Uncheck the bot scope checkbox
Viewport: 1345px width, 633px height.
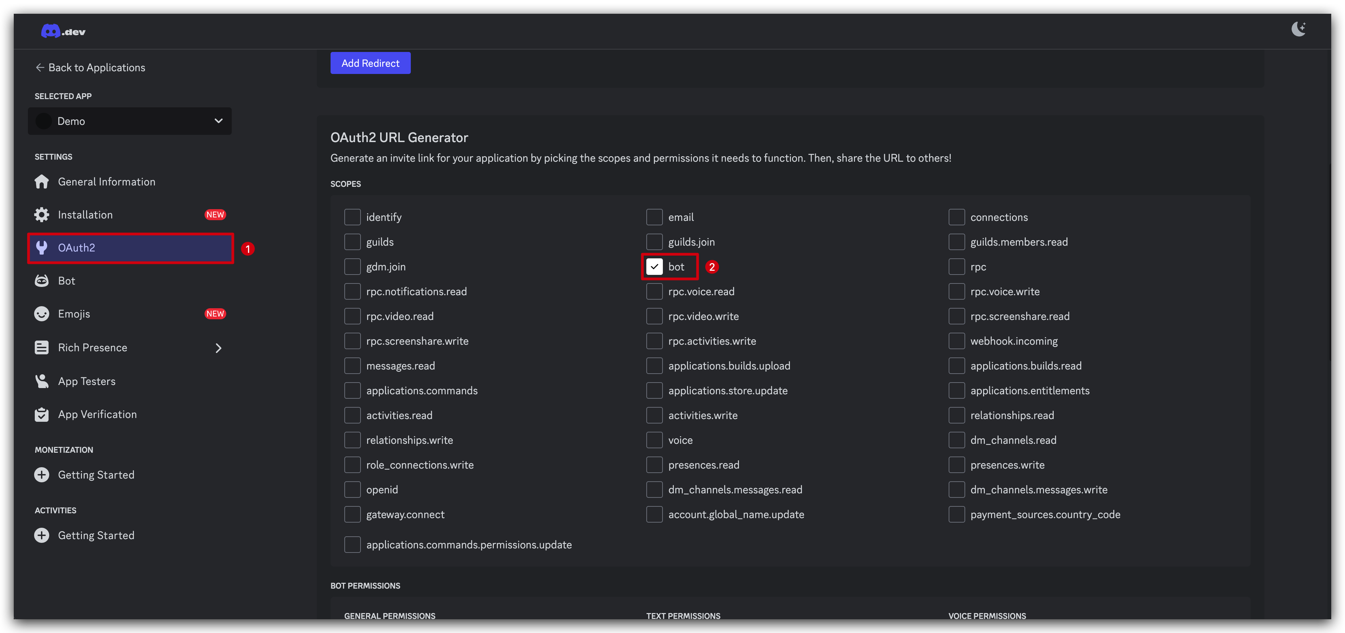click(654, 267)
